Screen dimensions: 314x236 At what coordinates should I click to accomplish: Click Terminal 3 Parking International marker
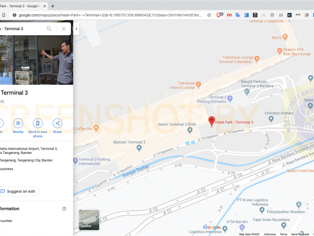[x=75, y=161]
